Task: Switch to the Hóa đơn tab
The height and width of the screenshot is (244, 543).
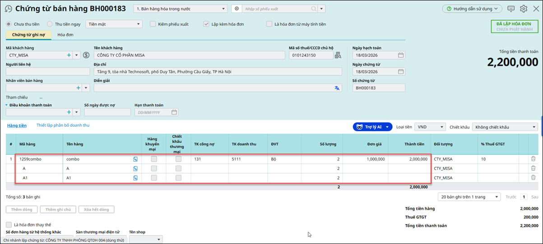Action: click(65, 35)
